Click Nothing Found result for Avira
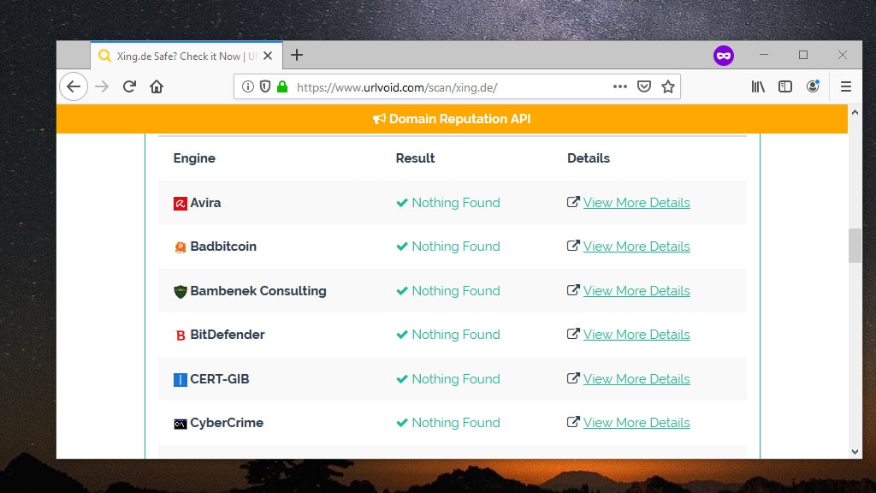The height and width of the screenshot is (493, 876). 448,203
